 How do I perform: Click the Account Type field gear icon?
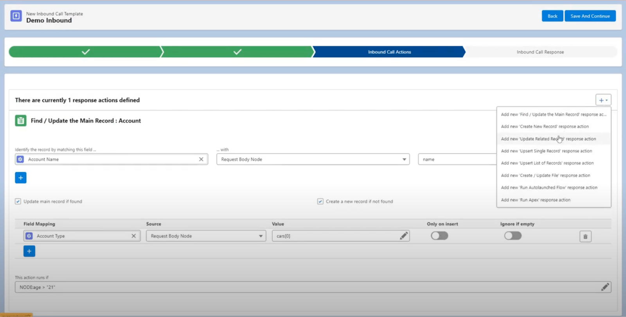pyautogui.click(x=29, y=236)
